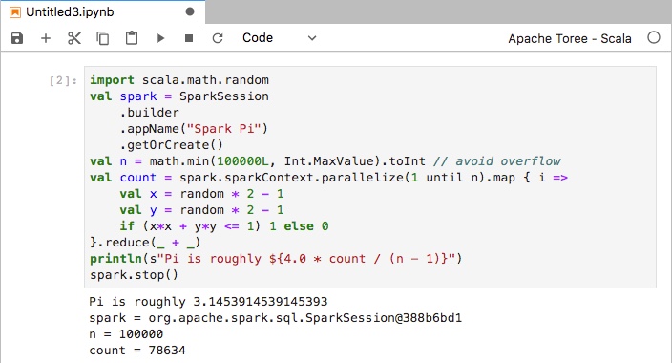672x363 pixels.
Task: Click the [2]: cell execution prompt
Action: [63, 80]
